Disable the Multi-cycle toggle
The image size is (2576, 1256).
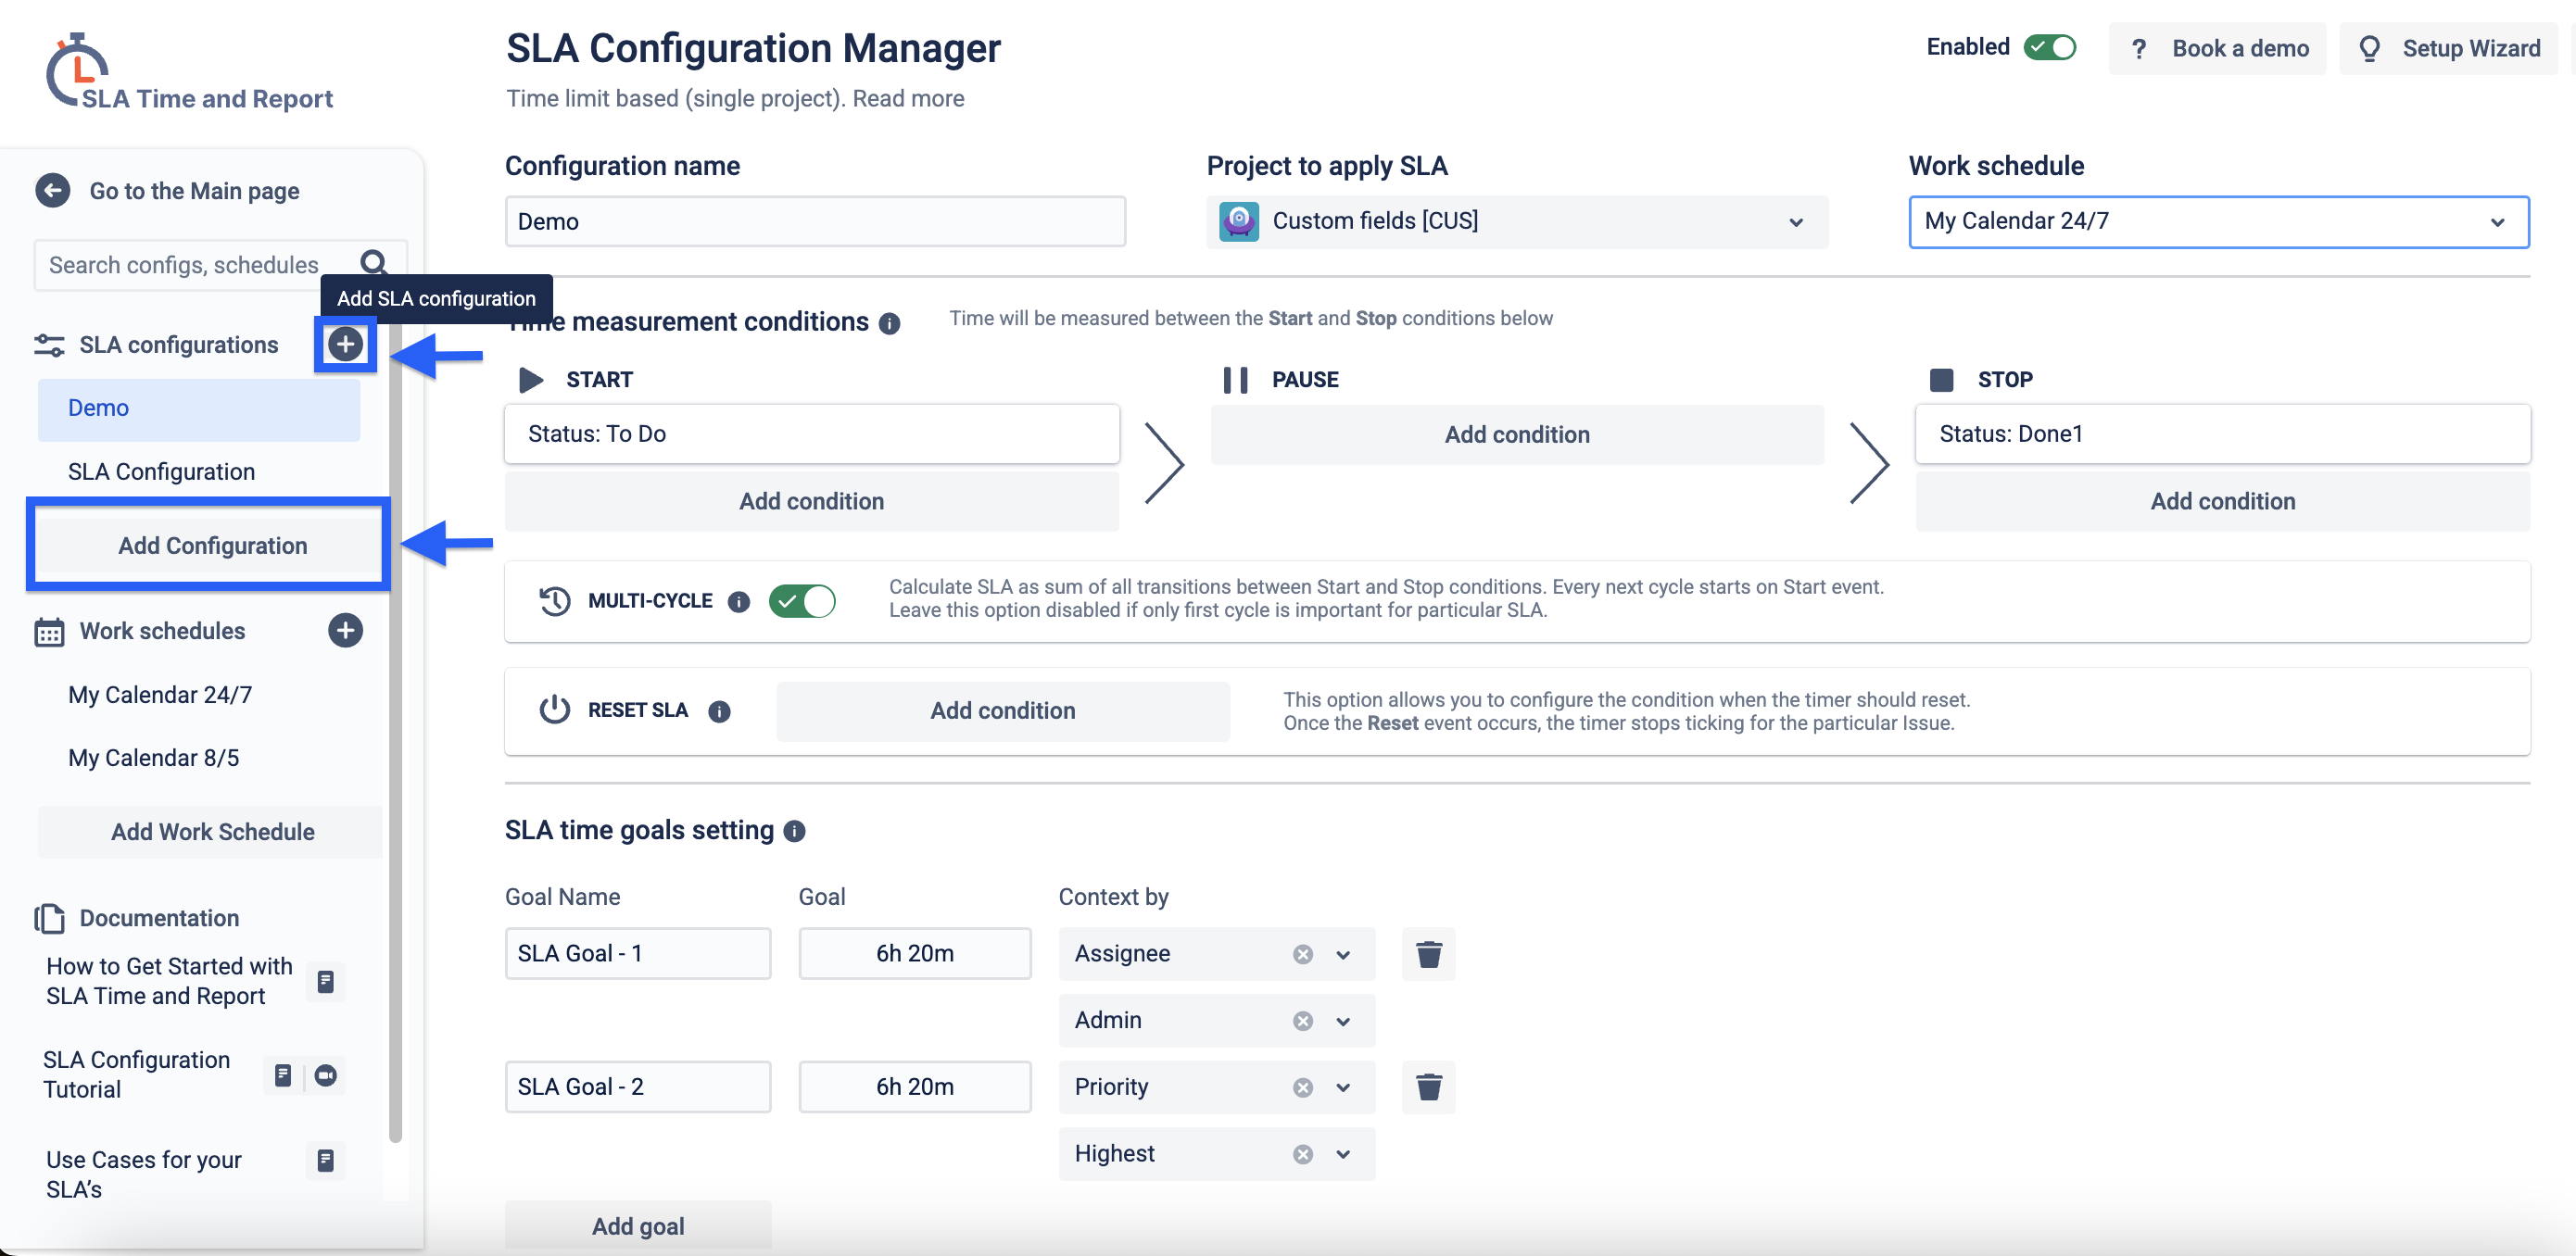(802, 601)
